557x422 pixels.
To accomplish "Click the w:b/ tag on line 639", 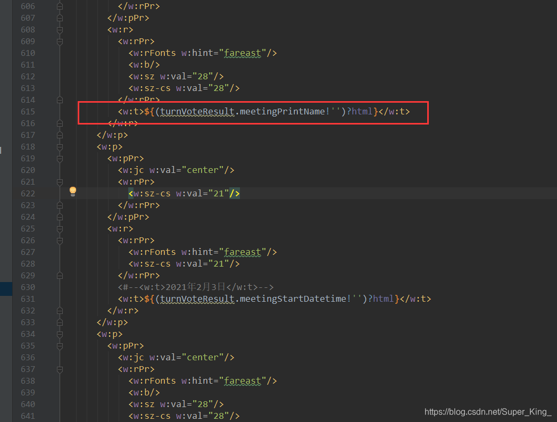I will coord(144,393).
